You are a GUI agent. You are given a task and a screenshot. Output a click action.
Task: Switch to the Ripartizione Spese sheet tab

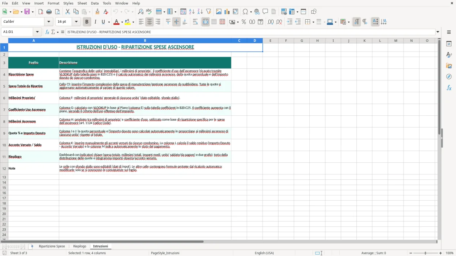[x=52, y=247]
